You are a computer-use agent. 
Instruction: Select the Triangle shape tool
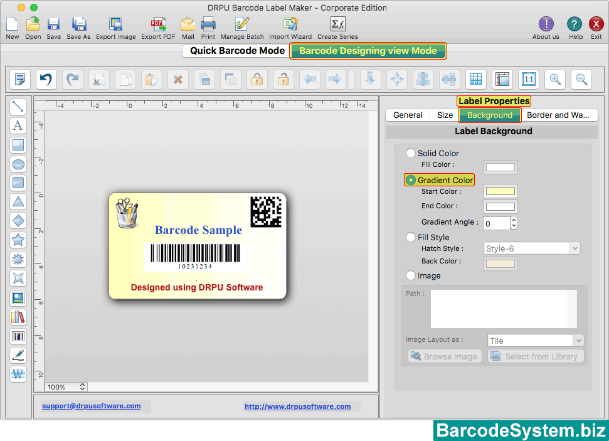coord(18,202)
